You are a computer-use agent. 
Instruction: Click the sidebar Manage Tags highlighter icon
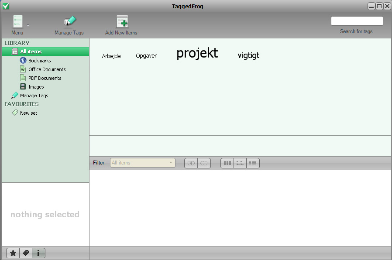click(x=15, y=95)
